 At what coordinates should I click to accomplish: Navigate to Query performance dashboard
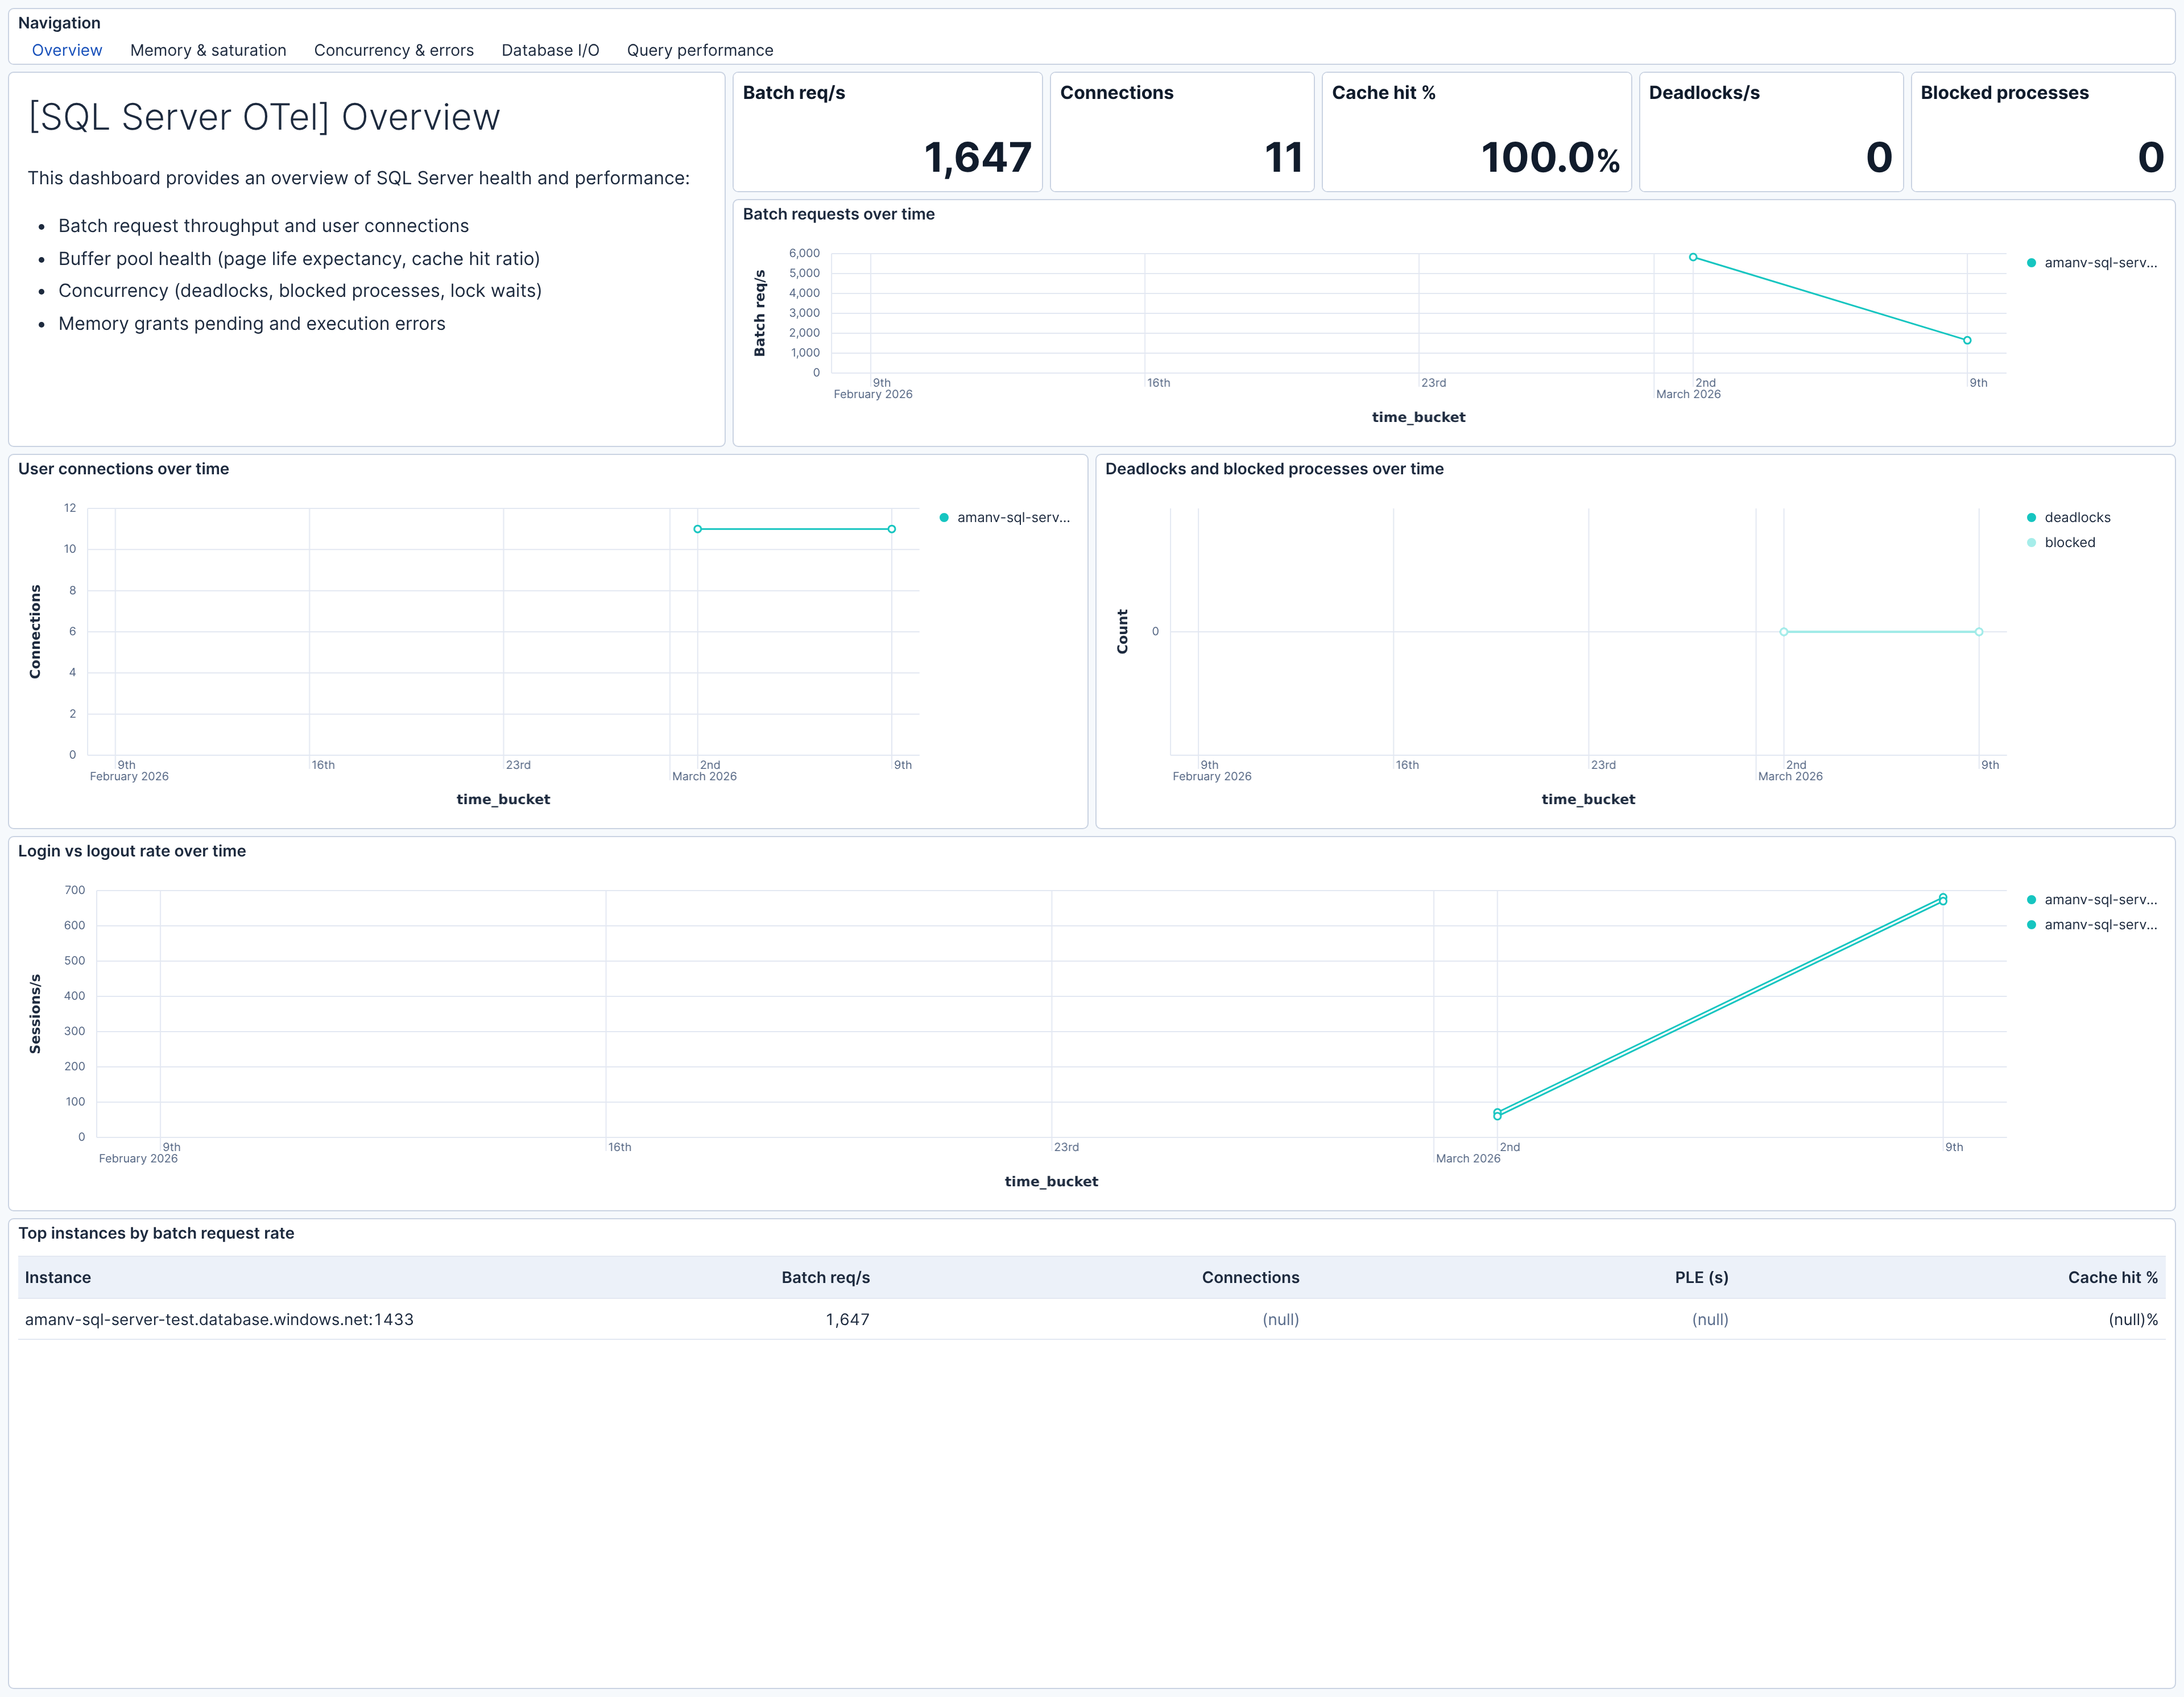(699, 50)
